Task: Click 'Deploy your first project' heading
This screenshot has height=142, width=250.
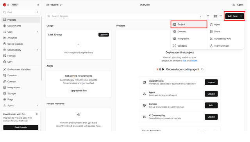Action: [180, 53]
